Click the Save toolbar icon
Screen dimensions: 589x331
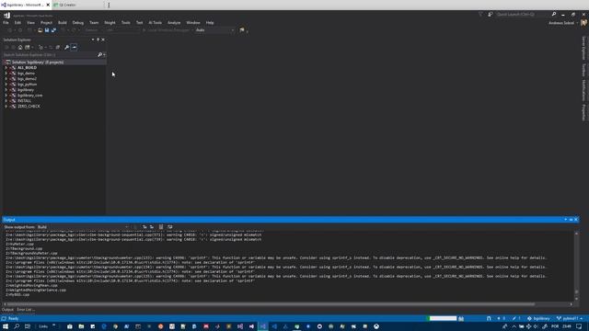[x=47, y=30]
